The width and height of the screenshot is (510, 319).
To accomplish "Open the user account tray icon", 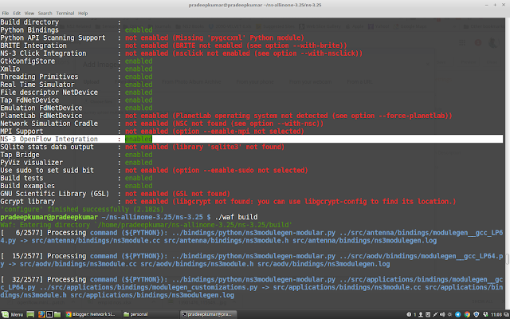I will click(x=421, y=314).
